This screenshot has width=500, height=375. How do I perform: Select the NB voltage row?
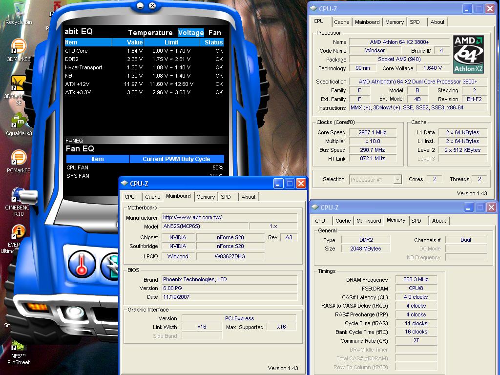(x=144, y=76)
